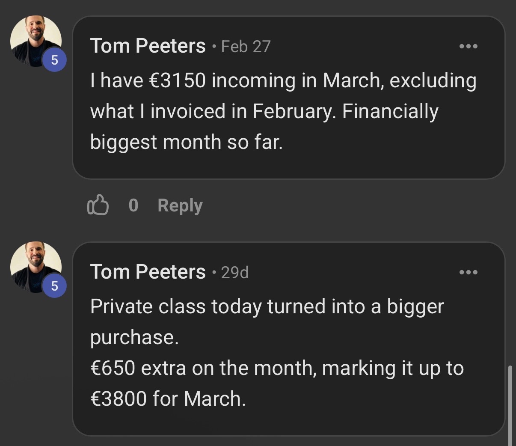Click the 'biggest month so far.' text line

(x=187, y=142)
